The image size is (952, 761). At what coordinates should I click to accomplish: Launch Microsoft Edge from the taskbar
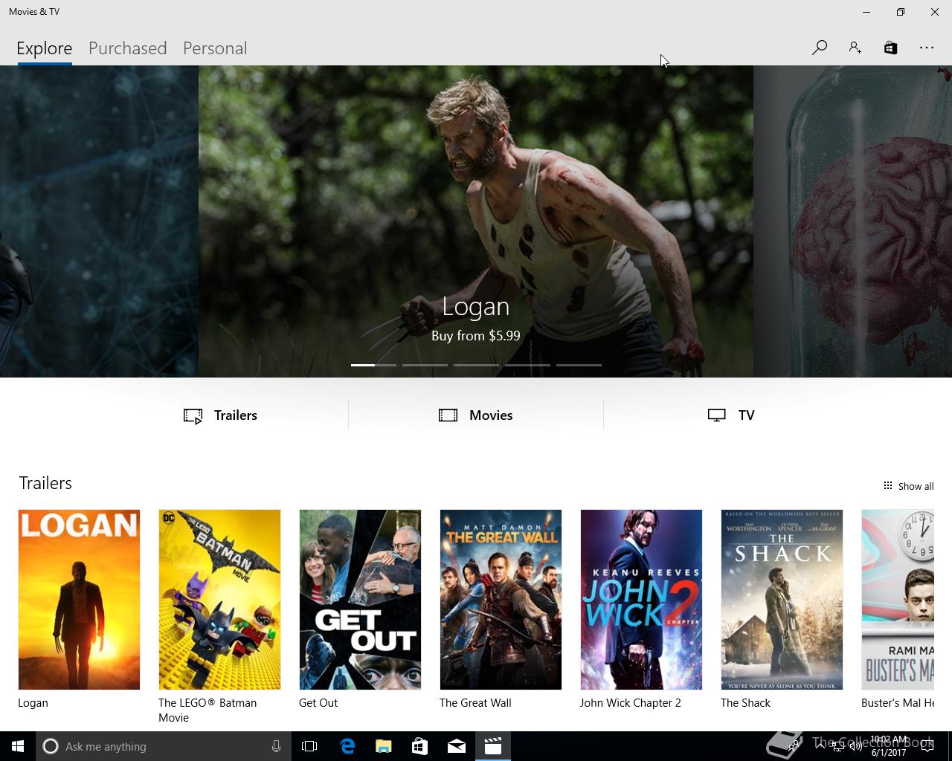347,746
